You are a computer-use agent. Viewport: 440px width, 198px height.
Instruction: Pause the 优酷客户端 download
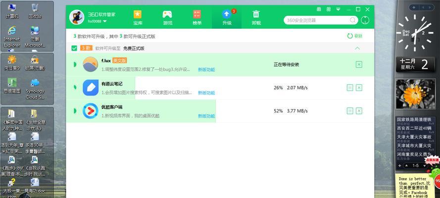tap(350, 111)
